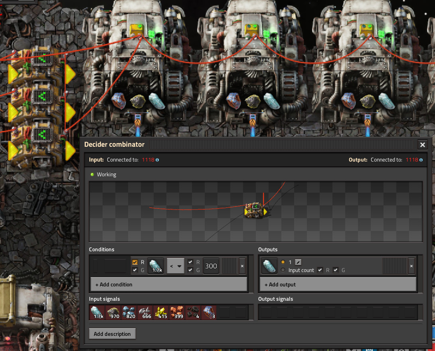
Task: Toggle the orange red-wire checkbox for the first signal
Action: 135,262
